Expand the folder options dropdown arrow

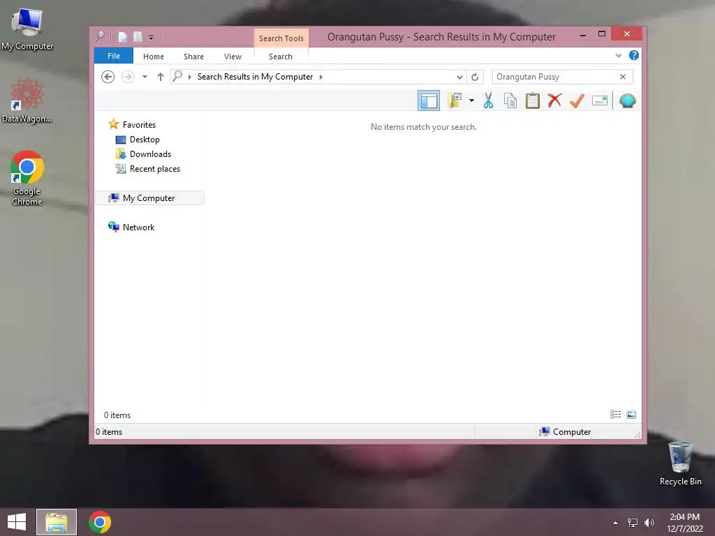(471, 100)
